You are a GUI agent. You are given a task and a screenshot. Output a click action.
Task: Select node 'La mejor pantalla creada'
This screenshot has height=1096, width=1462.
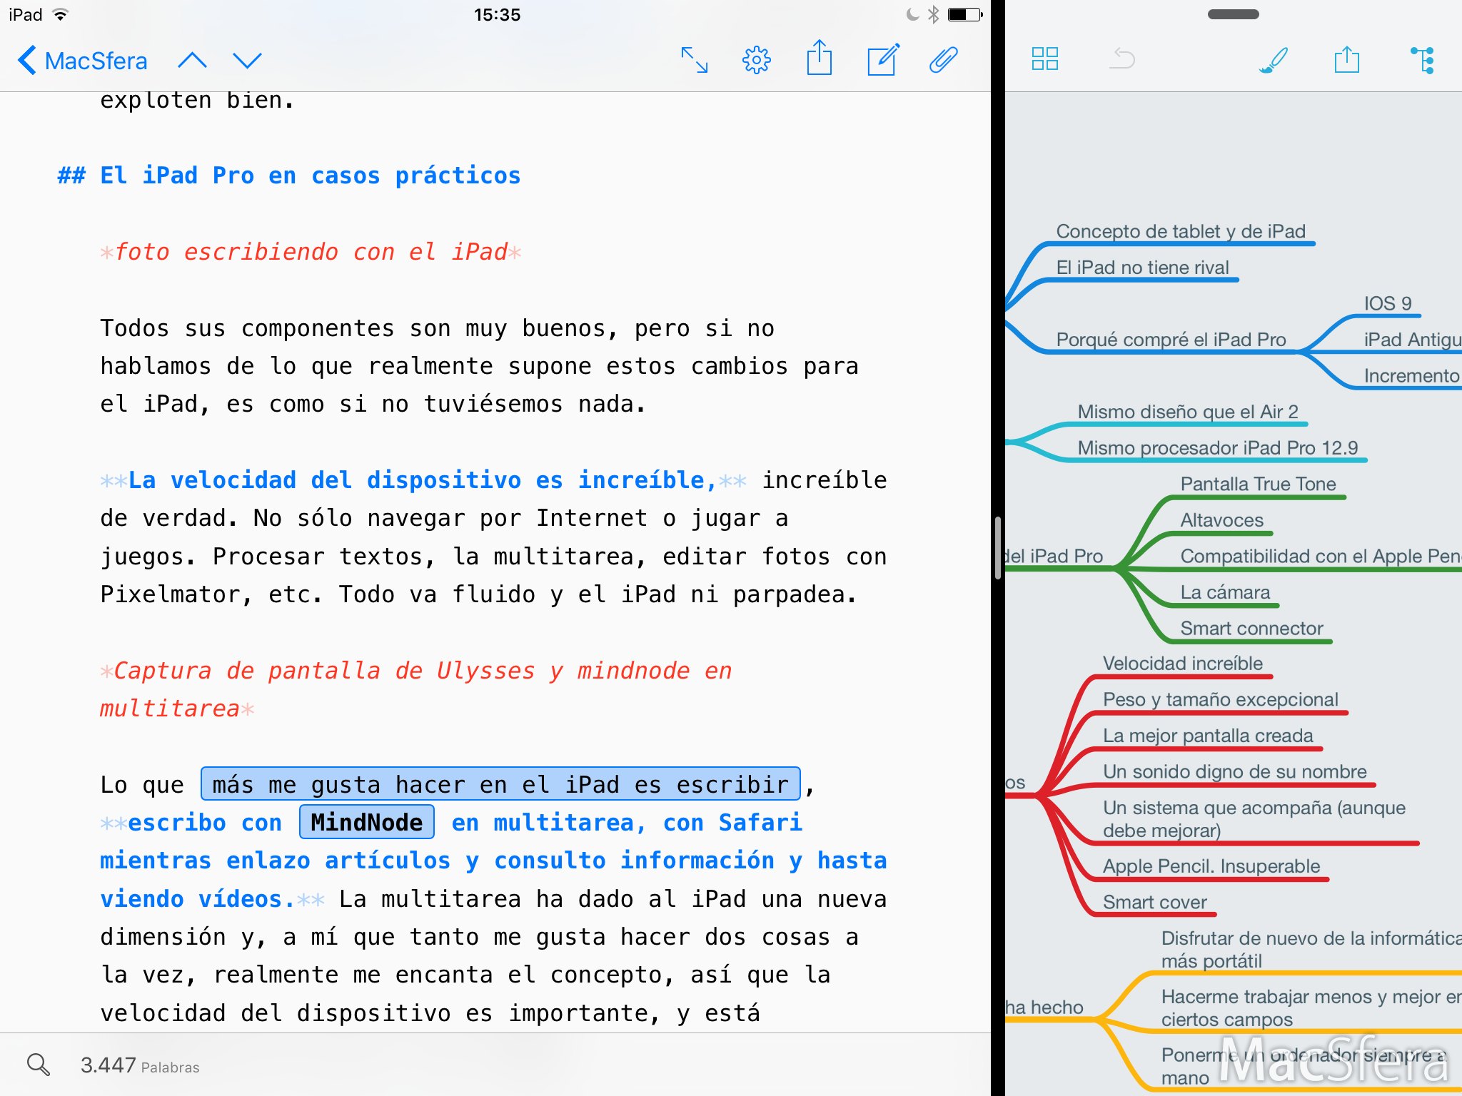point(1208,736)
